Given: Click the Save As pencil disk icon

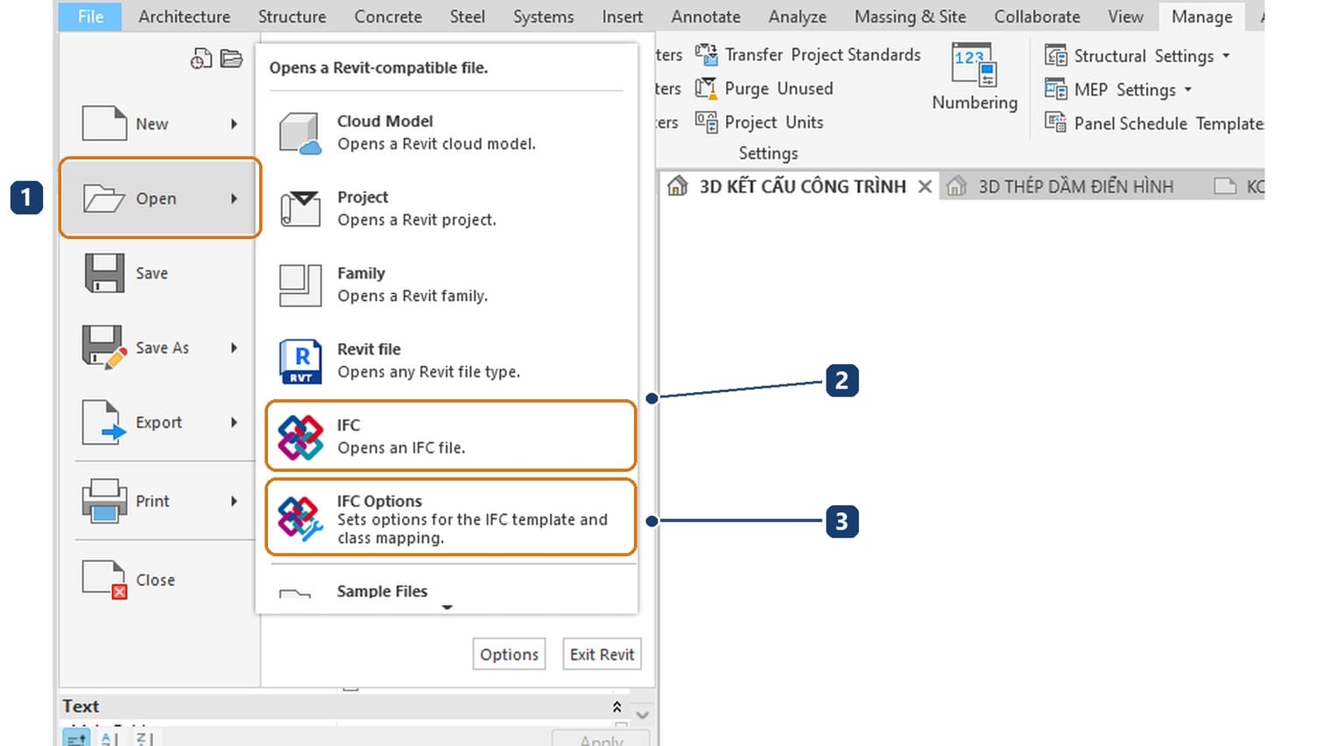Looking at the screenshot, I should (104, 348).
